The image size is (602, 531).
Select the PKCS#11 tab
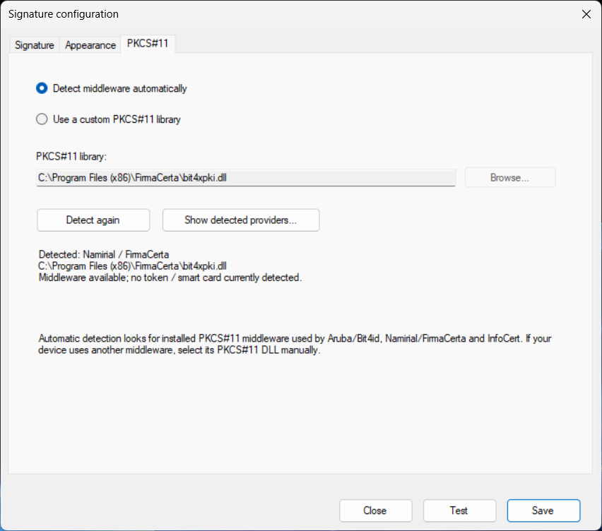148,44
